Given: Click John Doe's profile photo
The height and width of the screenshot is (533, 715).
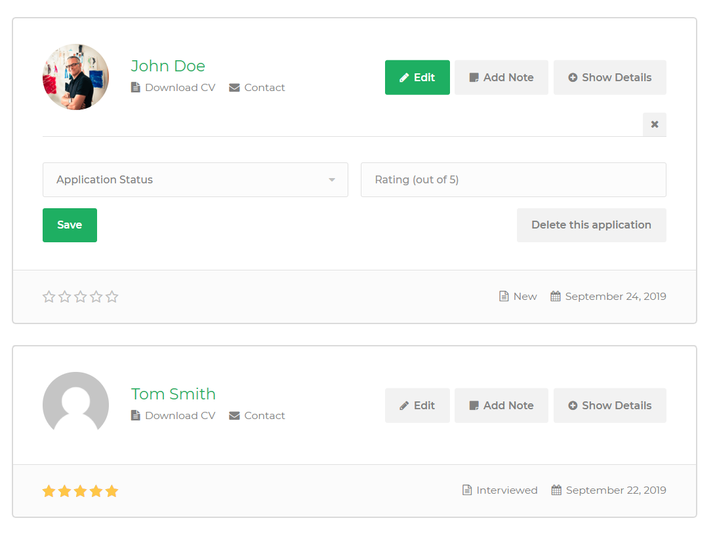Looking at the screenshot, I should click(75, 77).
